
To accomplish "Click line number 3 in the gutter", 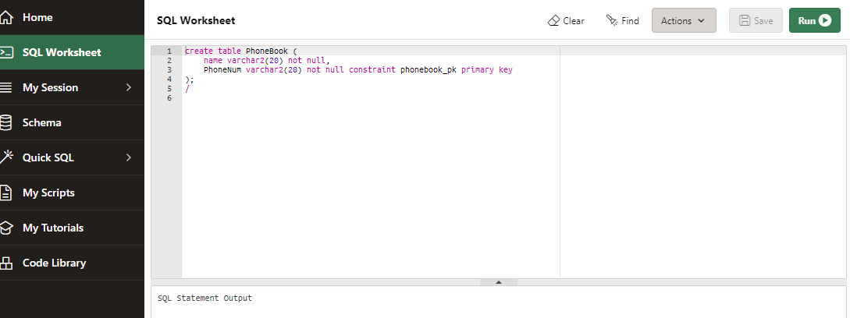I will (x=169, y=70).
